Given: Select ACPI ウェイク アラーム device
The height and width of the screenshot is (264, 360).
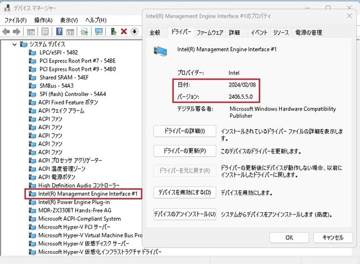Looking at the screenshot, I should pyautogui.click(x=61, y=111).
